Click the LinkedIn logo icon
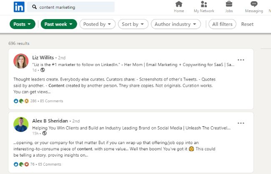 (x=19, y=7)
